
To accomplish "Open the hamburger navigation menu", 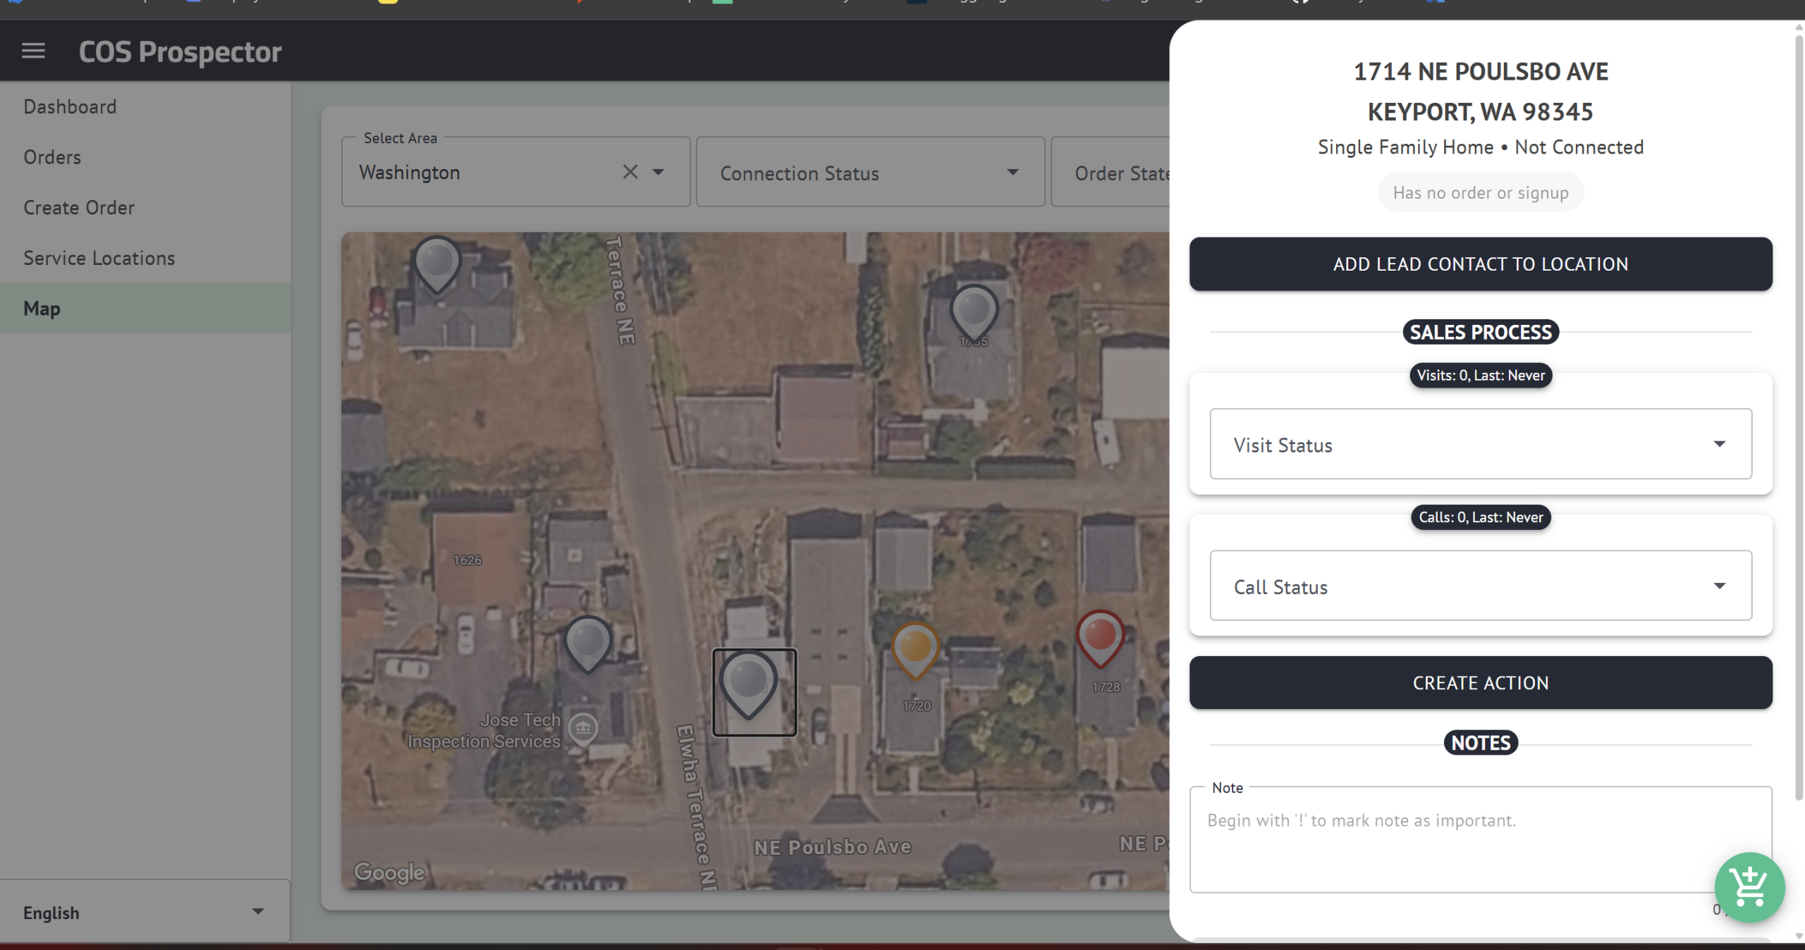I will tap(33, 51).
